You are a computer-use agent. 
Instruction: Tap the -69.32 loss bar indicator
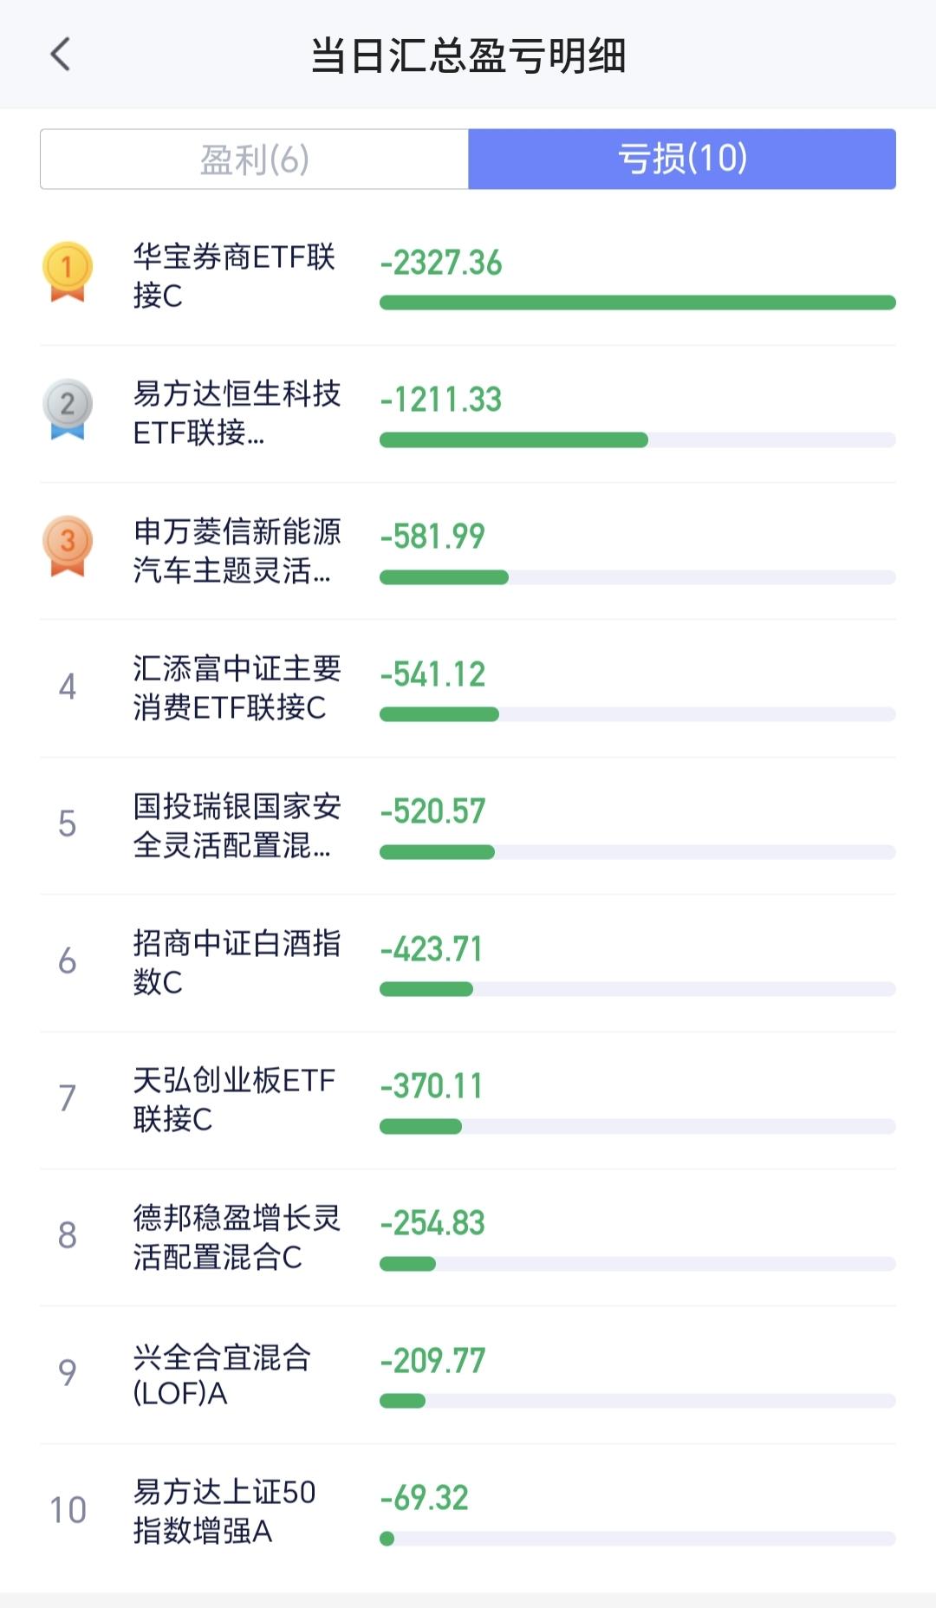pos(638,1539)
